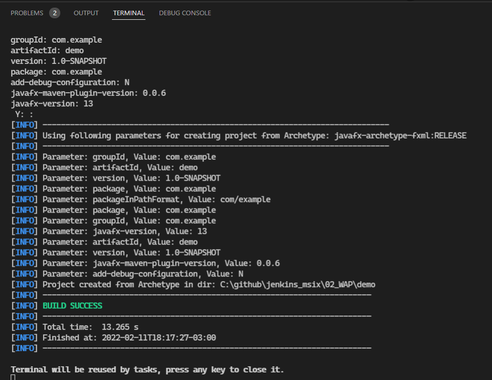Open the DEBUG CONSOLE tab
The height and width of the screenshot is (380, 492).
tap(185, 13)
